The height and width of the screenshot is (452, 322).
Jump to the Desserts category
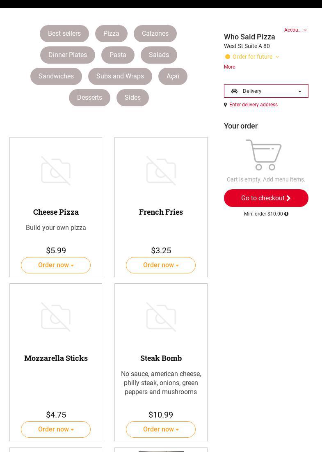pos(89,98)
